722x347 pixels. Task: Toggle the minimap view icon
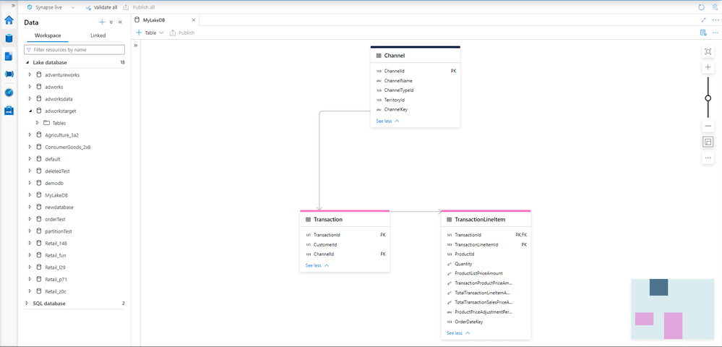(x=708, y=142)
